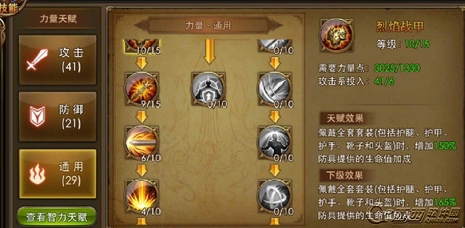
Task: Select the top-right talent showing 0/10
Action: pos(275,46)
